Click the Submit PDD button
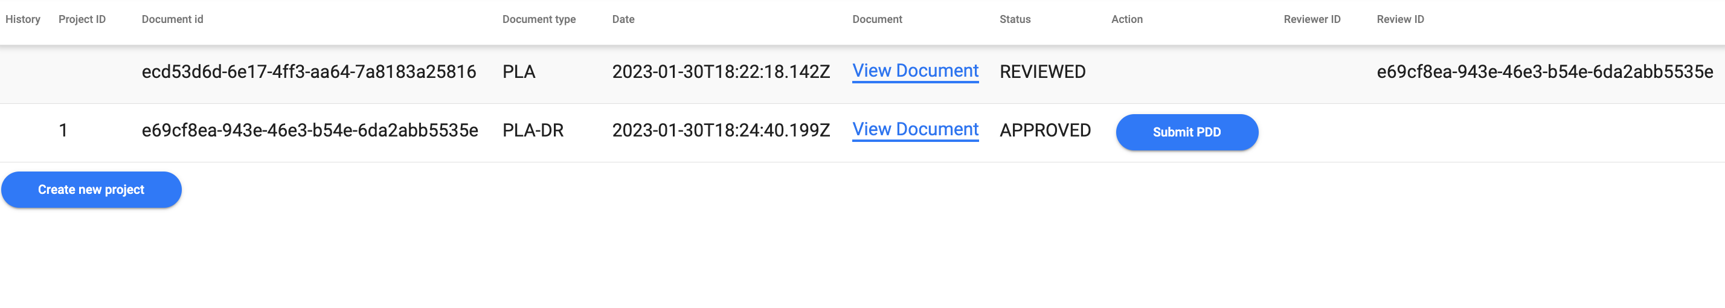The width and height of the screenshot is (1725, 308). 1186,132
